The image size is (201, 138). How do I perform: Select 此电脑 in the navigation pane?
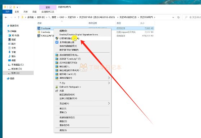click(13, 31)
